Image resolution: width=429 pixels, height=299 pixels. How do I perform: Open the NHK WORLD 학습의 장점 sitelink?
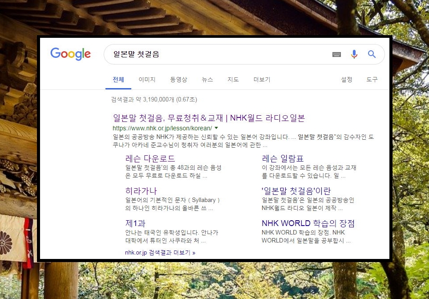point(308,223)
